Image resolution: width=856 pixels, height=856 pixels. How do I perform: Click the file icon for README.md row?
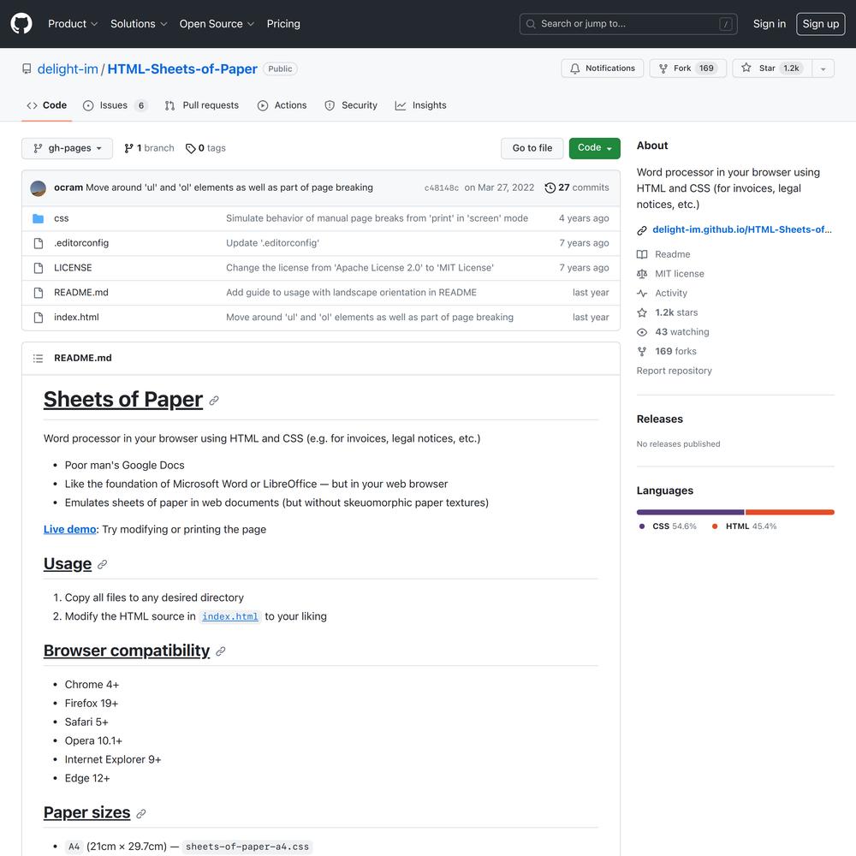[39, 293]
